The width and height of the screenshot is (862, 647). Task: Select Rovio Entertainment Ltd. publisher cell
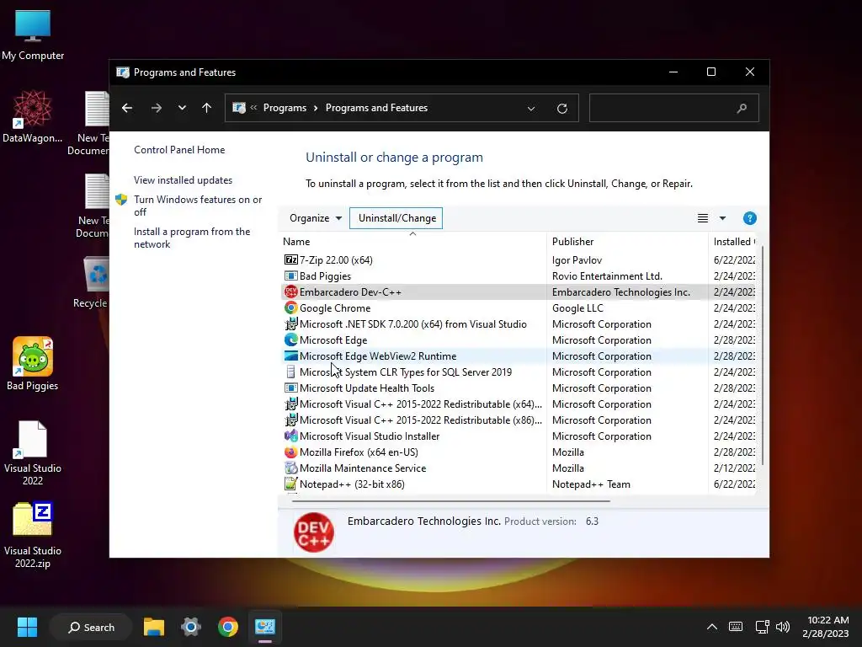coord(607,275)
